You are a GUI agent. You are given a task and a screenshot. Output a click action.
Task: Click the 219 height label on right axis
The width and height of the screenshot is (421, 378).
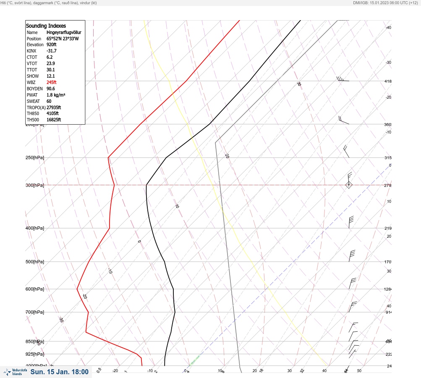[x=388, y=228]
